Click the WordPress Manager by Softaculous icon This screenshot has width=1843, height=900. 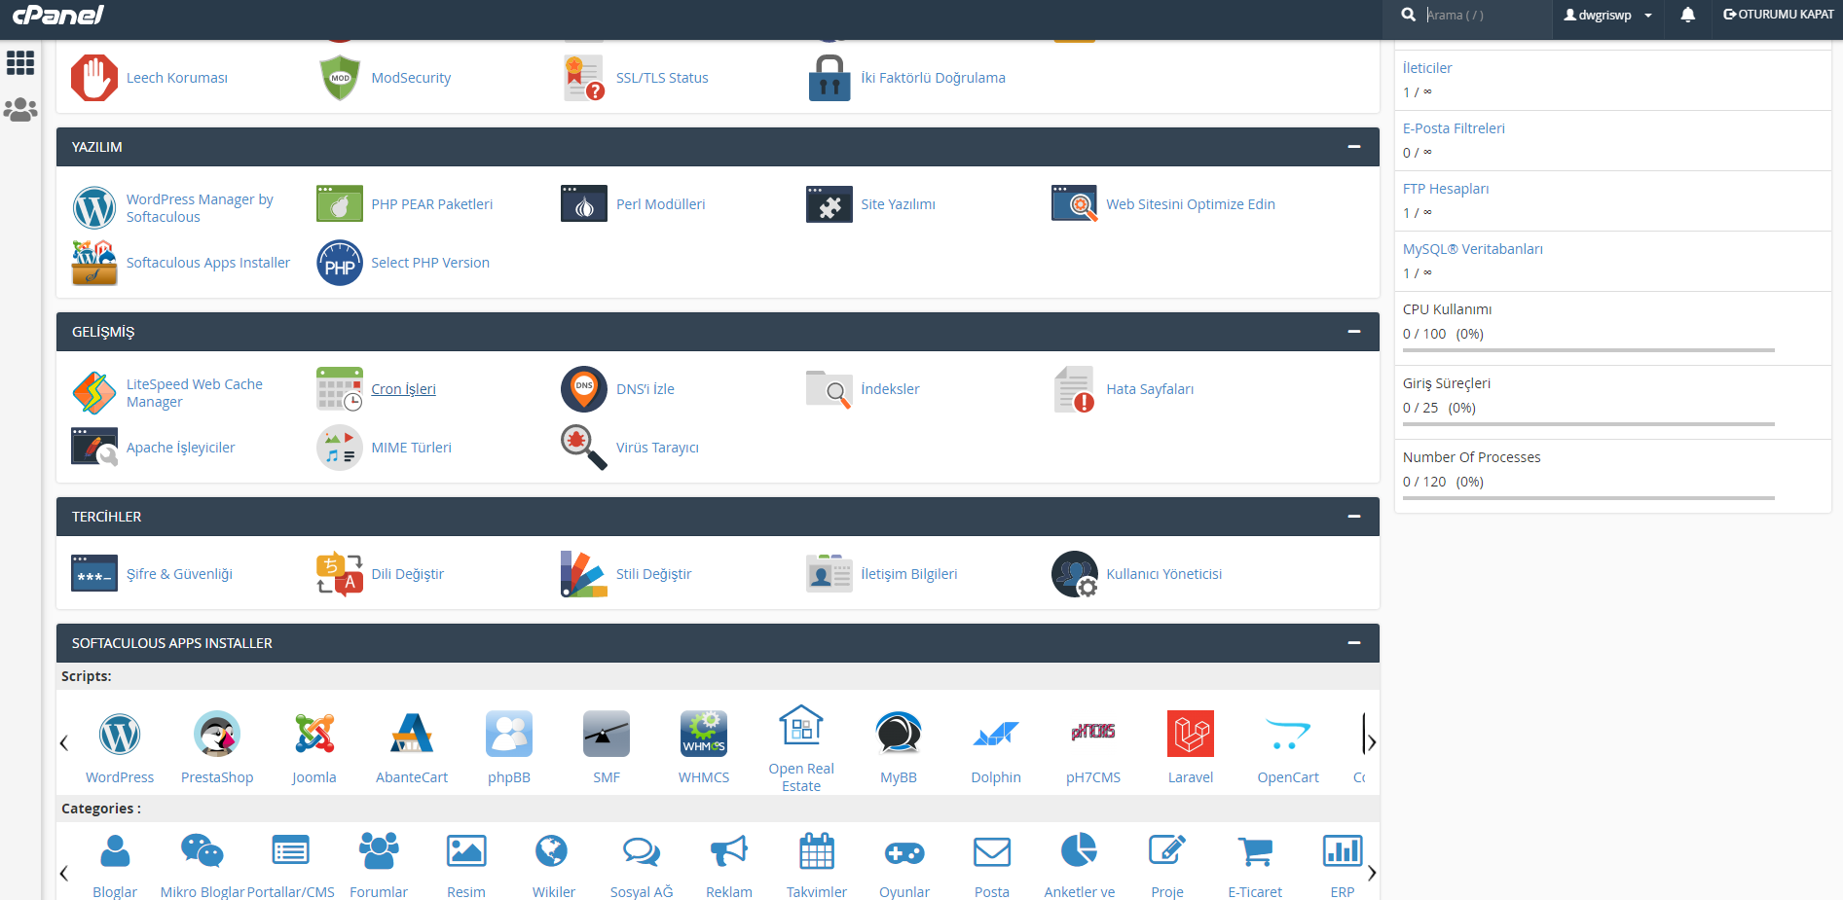pyautogui.click(x=94, y=207)
